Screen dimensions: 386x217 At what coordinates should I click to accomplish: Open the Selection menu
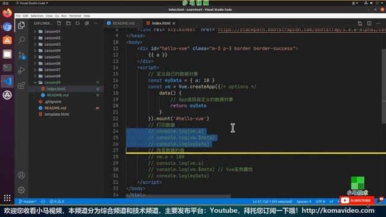(37, 16)
